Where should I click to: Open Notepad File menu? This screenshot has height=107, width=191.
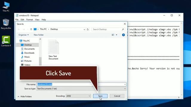[x=17, y=20]
